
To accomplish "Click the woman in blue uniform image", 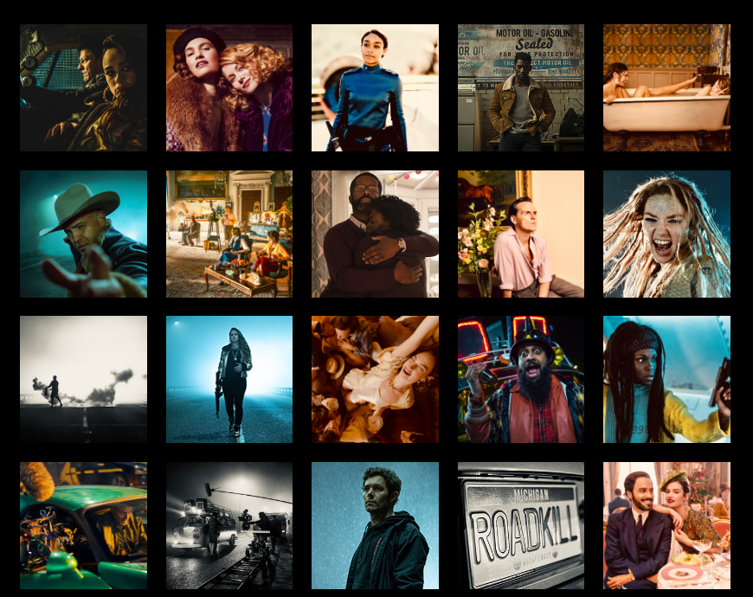I will [x=375, y=87].
